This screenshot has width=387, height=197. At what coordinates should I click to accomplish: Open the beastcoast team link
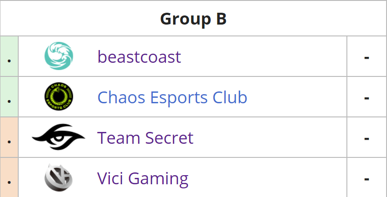[x=139, y=57]
